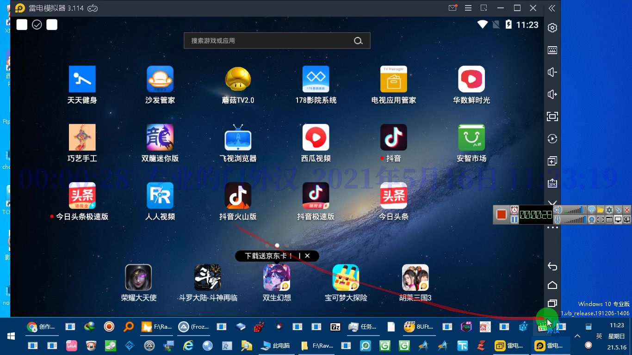Open emulator settings gear in sidebar
632x355 pixels.
[552, 28]
